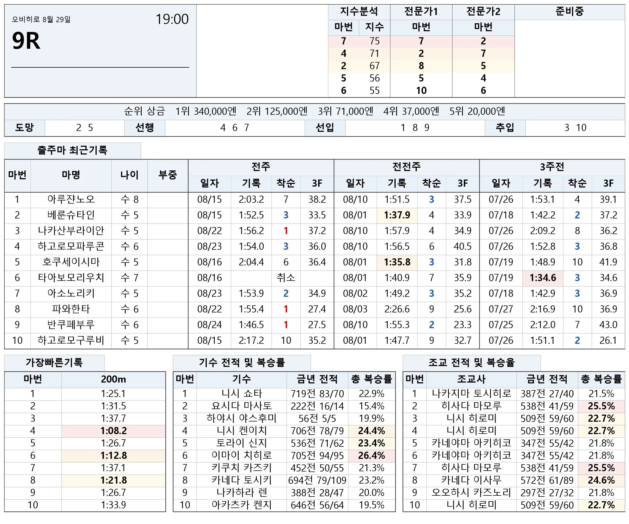The width and height of the screenshot is (629, 524).
Task: Select the 추입 running style label
Action: click(x=505, y=128)
